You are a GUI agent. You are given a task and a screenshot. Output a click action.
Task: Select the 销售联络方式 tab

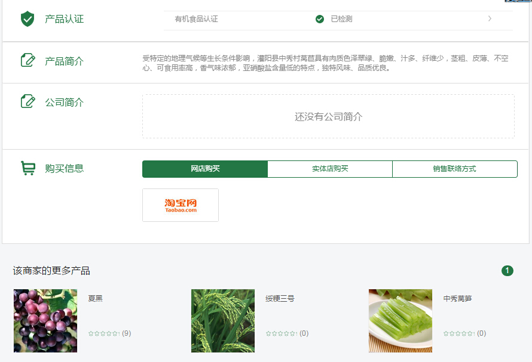tap(454, 169)
